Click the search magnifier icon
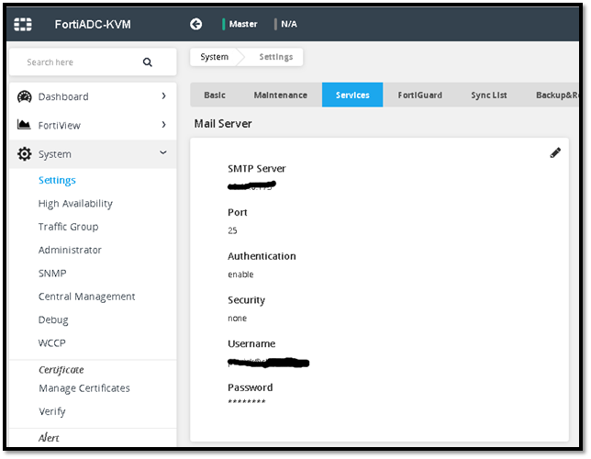This screenshot has height=459, width=591. [x=147, y=62]
